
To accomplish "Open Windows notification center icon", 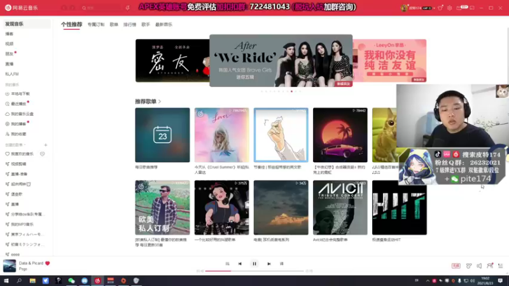I will [x=501, y=281].
